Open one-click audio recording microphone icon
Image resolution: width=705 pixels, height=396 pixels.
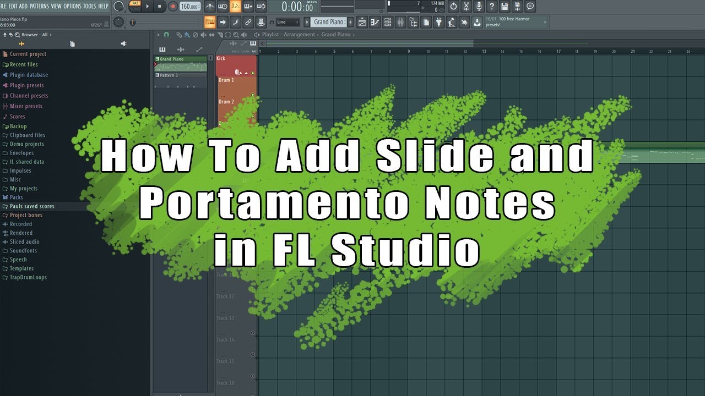pos(479,7)
